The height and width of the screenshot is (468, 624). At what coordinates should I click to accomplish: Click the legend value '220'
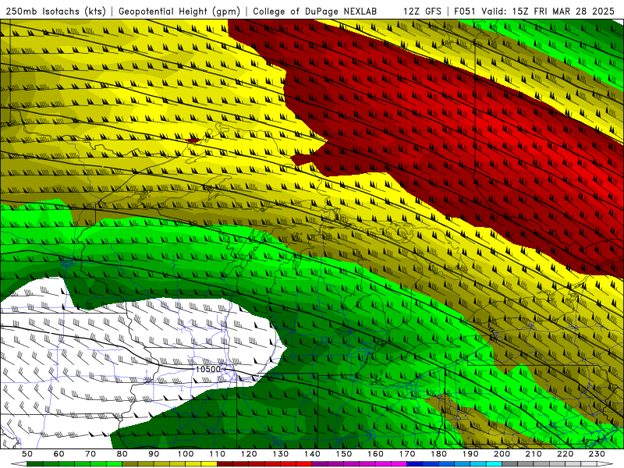(x=565, y=454)
